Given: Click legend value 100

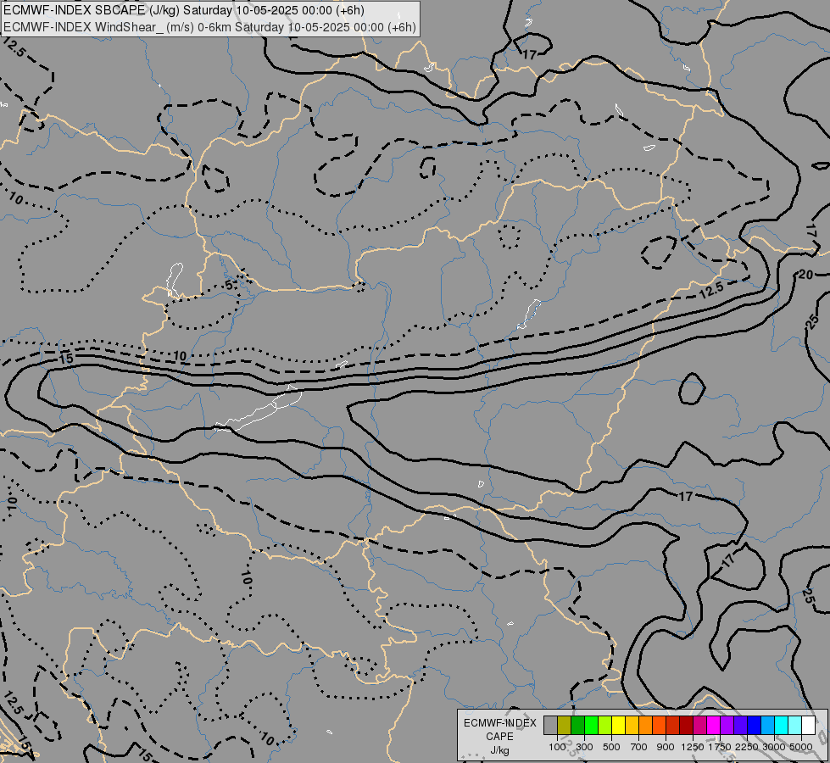Looking at the screenshot, I should [557, 747].
